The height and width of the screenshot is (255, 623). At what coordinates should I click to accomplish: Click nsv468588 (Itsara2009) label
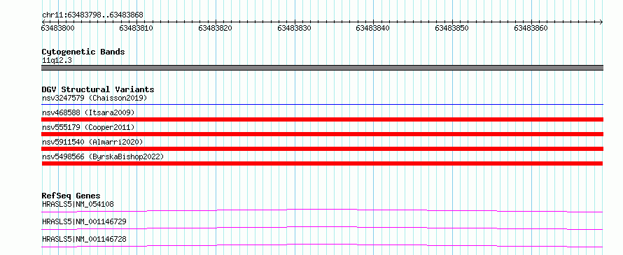(x=88, y=112)
